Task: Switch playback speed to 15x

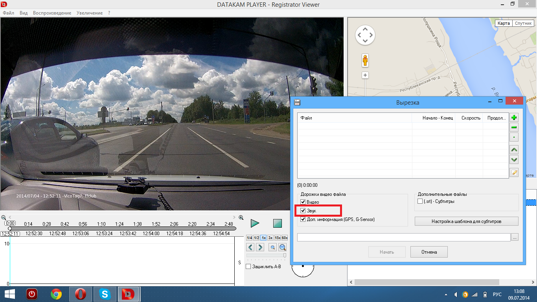Action: 278,238
